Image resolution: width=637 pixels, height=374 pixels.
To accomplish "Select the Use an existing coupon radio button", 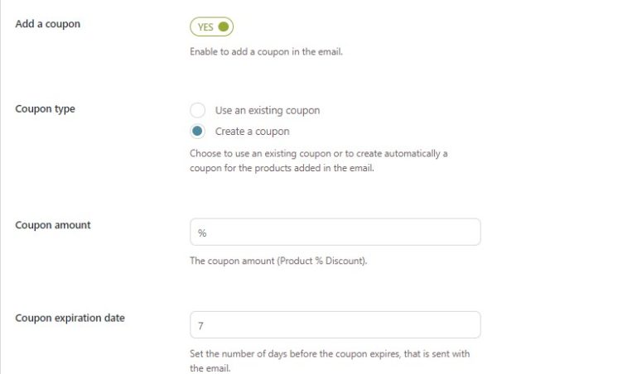I will point(197,110).
